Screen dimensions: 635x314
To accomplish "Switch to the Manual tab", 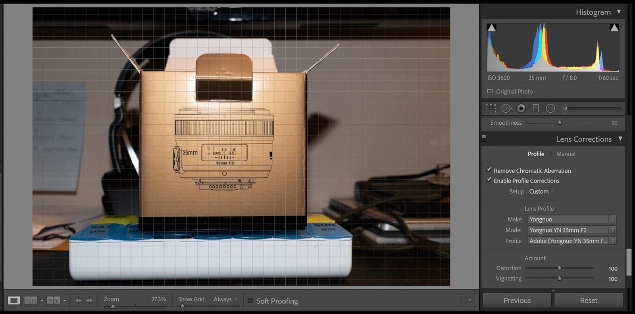I will 566,154.
